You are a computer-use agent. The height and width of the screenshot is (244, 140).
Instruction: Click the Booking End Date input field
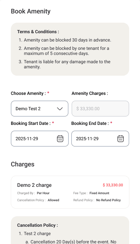tap(100, 139)
